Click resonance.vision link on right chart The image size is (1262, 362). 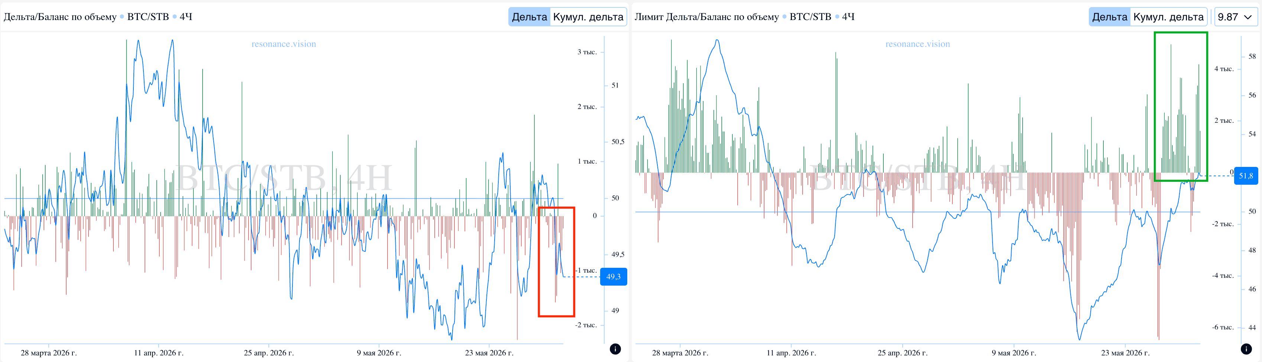pyautogui.click(x=918, y=44)
